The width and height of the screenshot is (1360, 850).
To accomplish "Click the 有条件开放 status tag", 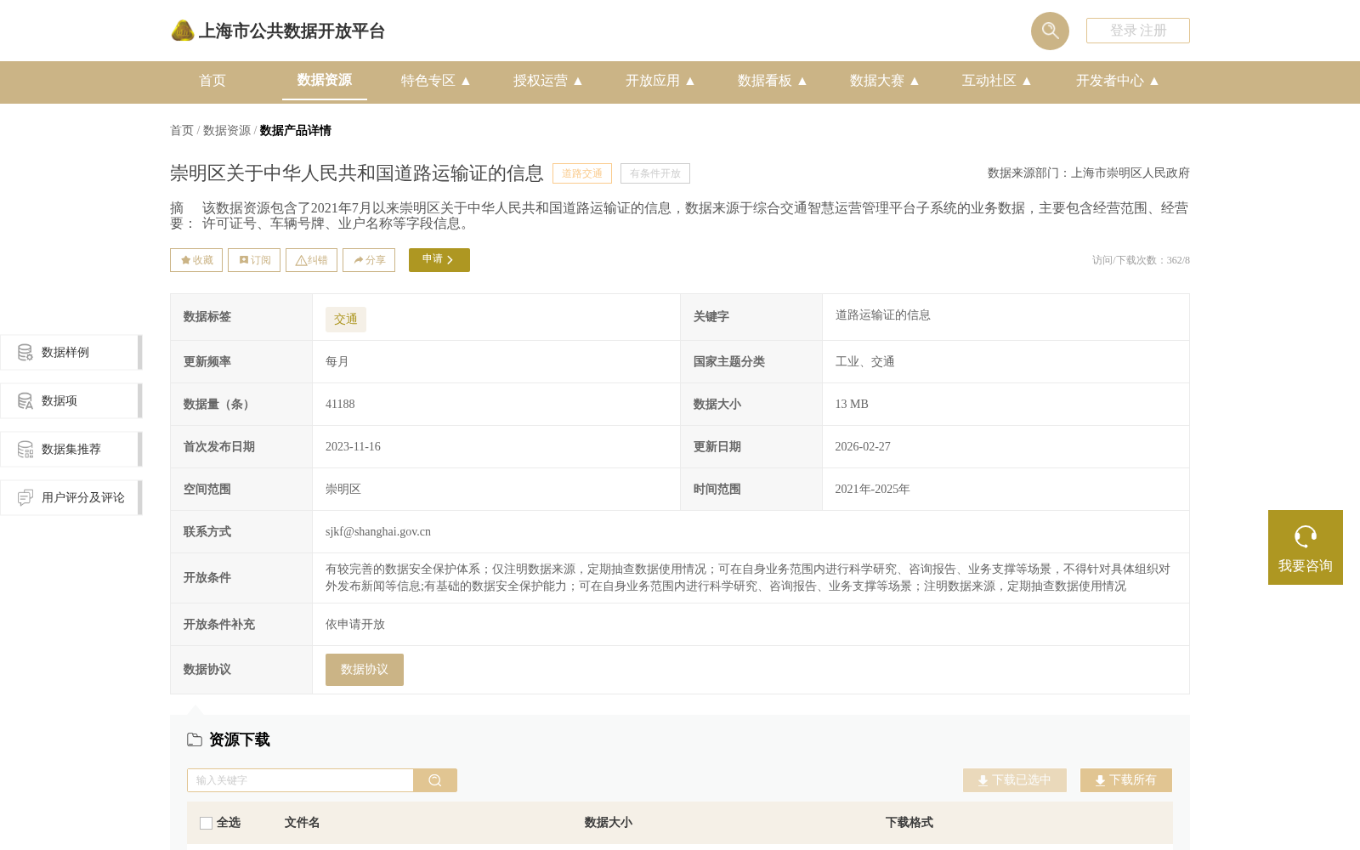I will pyautogui.click(x=655, y=173).
